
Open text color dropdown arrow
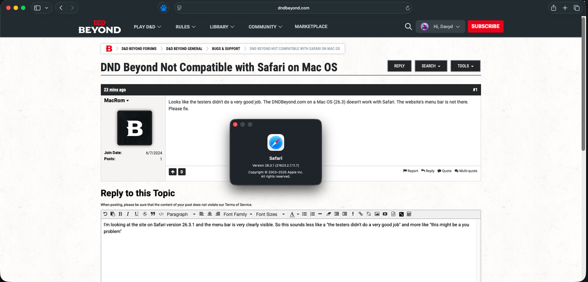tap(298, 214)
